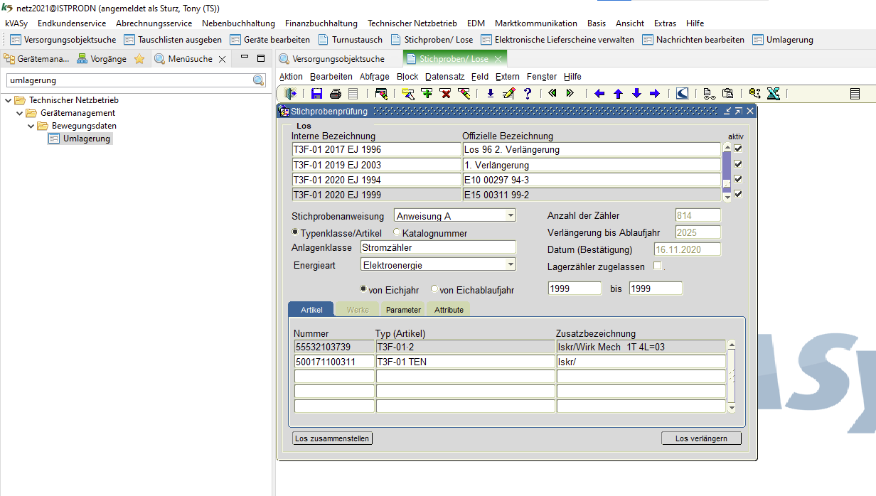Viewport: 876px width, 496px height.
Task: Switch to the Parameter tab
Action: tap(403, 310)
